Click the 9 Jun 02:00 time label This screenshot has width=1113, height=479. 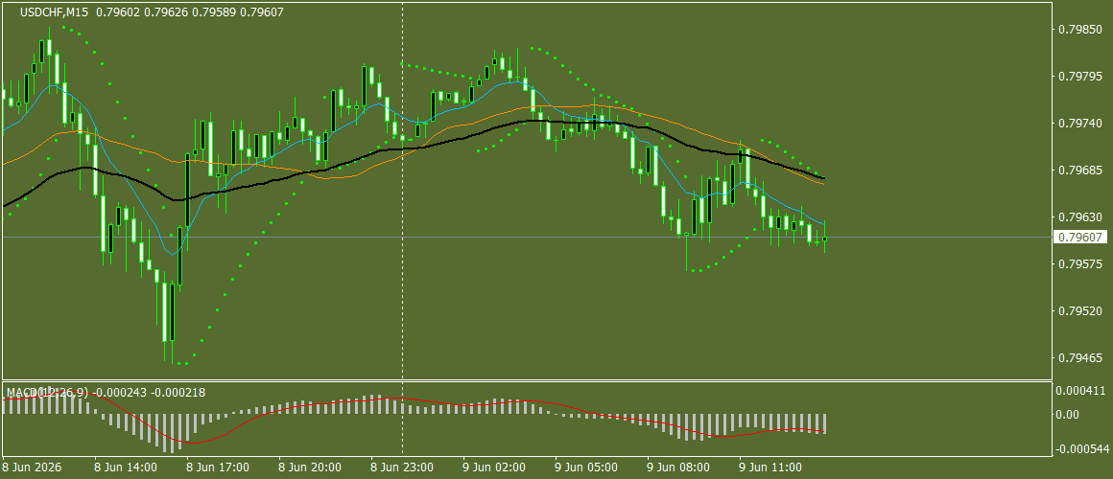(x=494, y=468)
